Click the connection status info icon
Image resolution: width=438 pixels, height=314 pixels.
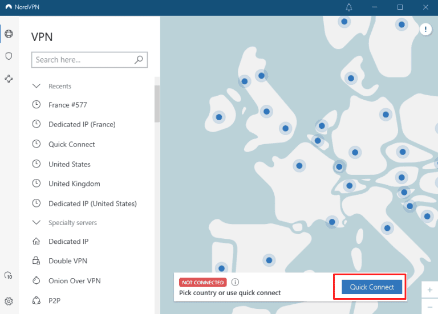235,282
